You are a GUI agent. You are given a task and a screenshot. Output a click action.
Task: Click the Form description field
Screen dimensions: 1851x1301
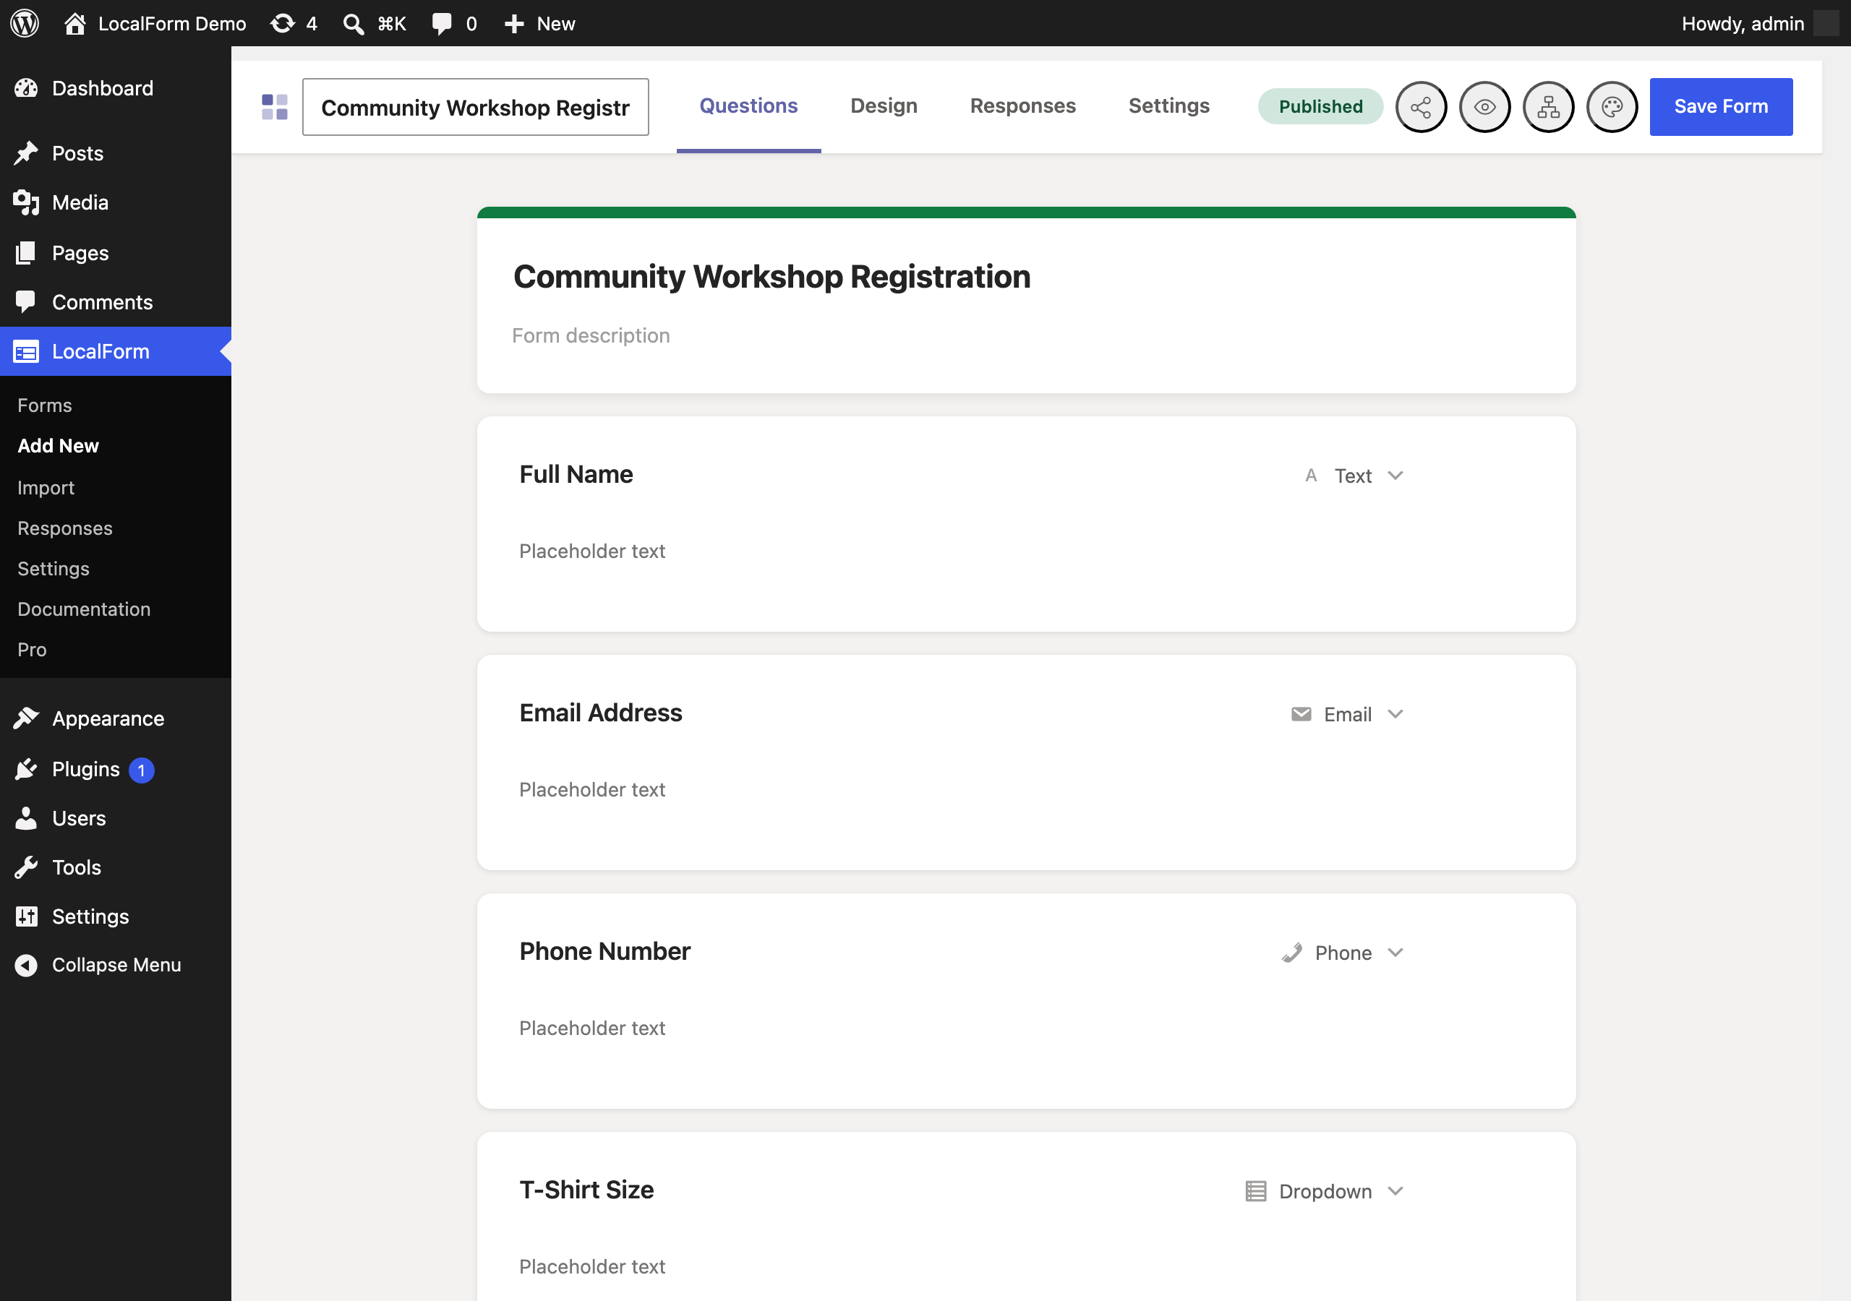pos(590,335)
